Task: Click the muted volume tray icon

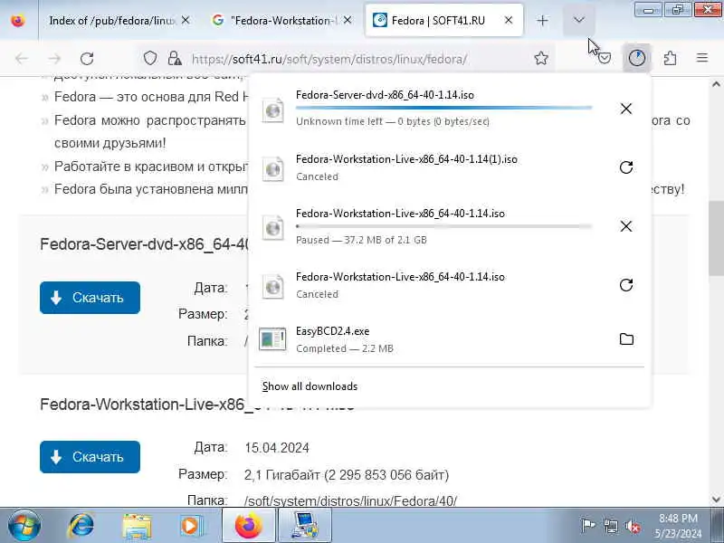Action: click(633, 526)
